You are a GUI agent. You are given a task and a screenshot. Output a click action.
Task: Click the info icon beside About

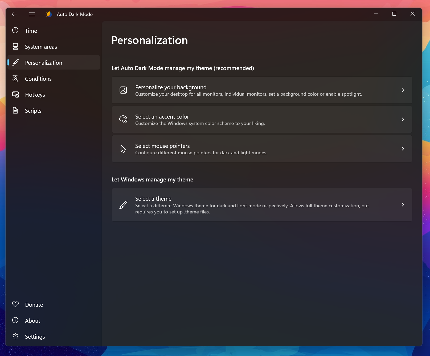[15, 320]
